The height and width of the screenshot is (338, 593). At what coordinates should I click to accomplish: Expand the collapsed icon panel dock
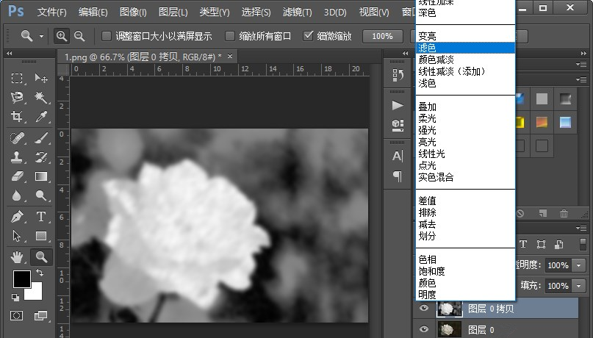pyautogui.click(x=406, y=54)
